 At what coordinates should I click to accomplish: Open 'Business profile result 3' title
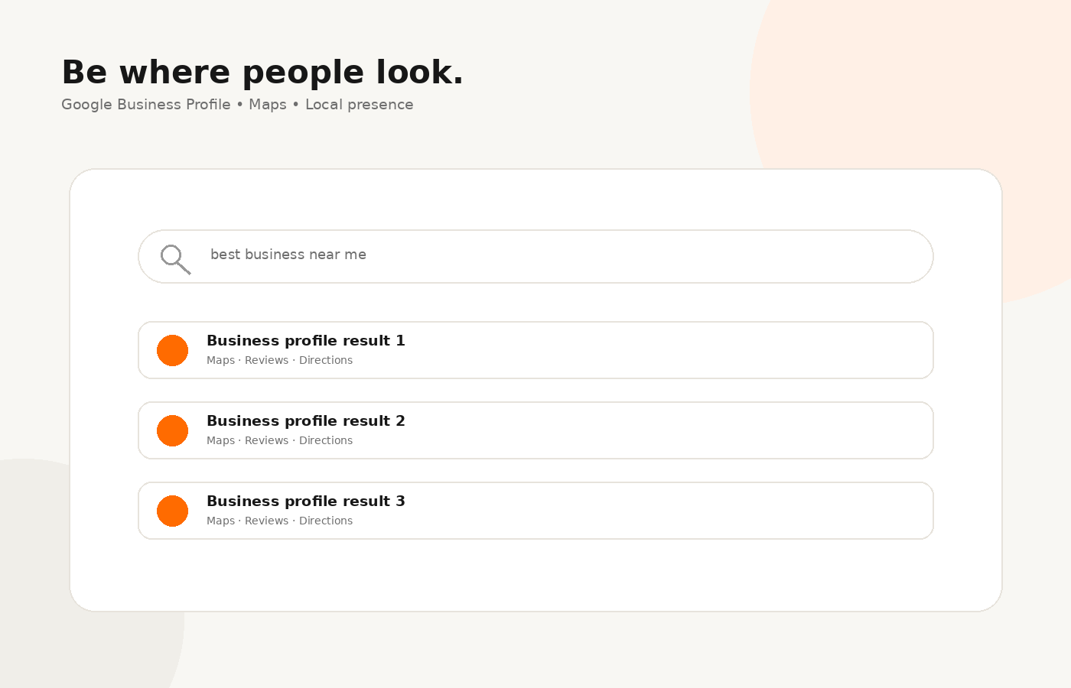click(x=306, y=501)
